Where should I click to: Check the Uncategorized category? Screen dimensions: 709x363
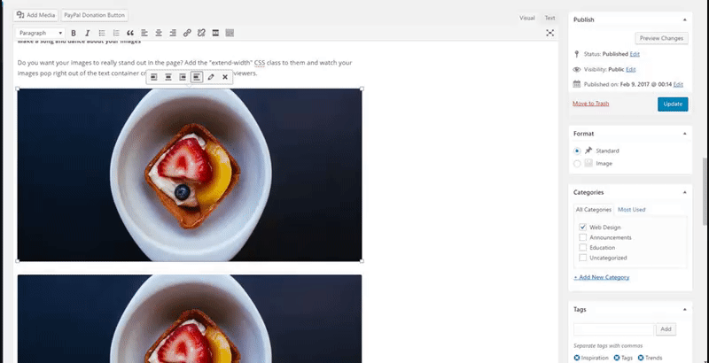point(583,258)
